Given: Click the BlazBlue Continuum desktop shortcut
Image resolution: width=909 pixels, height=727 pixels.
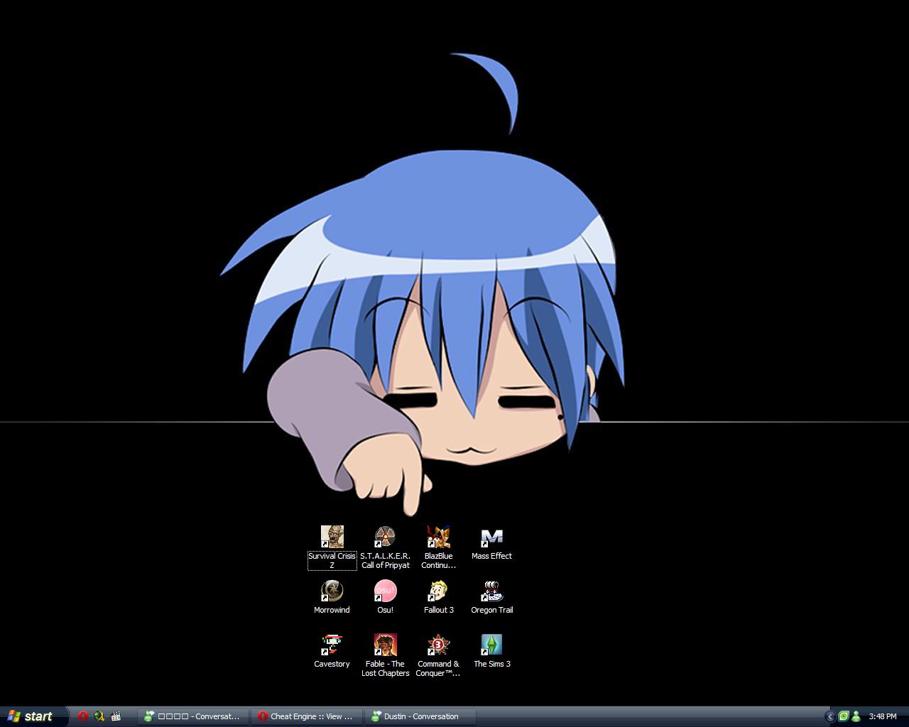Looking at the screenshot, I should click(438, 537).
